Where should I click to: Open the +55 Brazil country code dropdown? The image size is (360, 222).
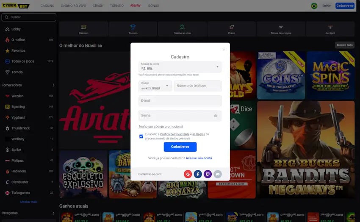coord(155,86)
